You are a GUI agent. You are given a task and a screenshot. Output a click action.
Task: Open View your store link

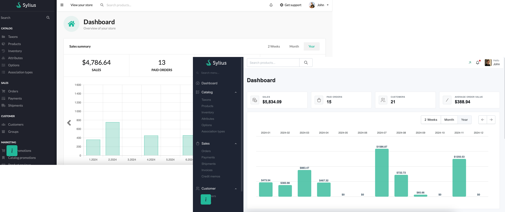tap(82, 5)
